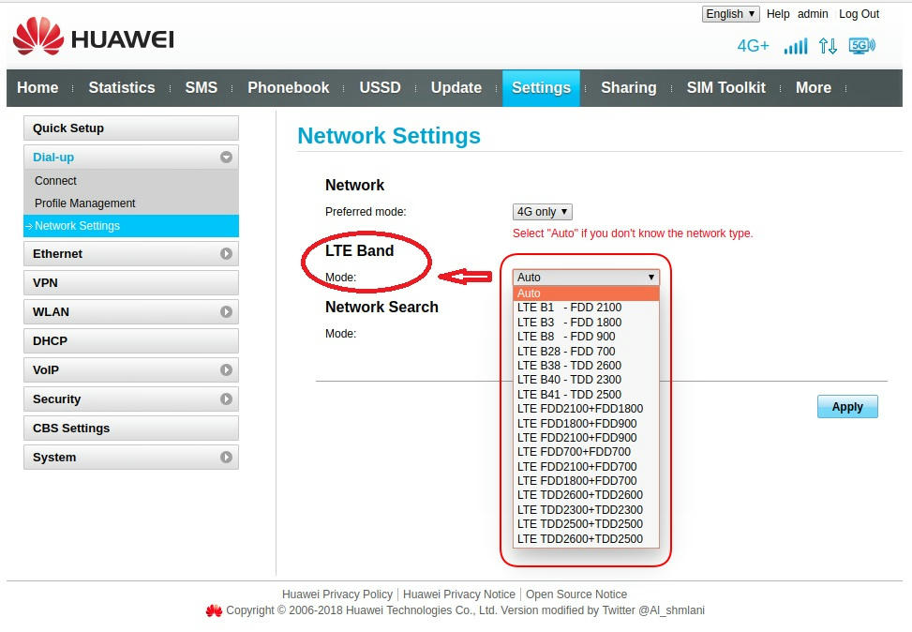Open the SIM Toolkit tab
This screenshot has width=912, height=632.
pos(725,88)
